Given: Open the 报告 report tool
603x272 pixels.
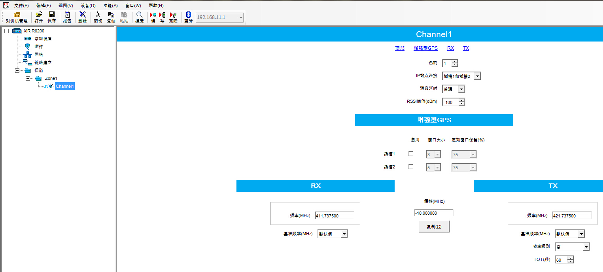Looking at the screenshot, I should click(x=67, y=17).
